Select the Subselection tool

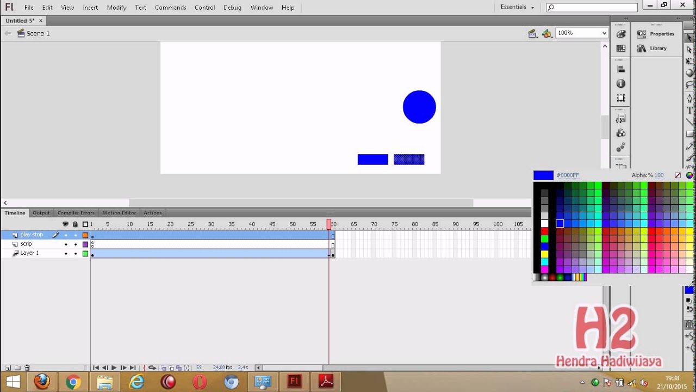click(x=689, y=50)
